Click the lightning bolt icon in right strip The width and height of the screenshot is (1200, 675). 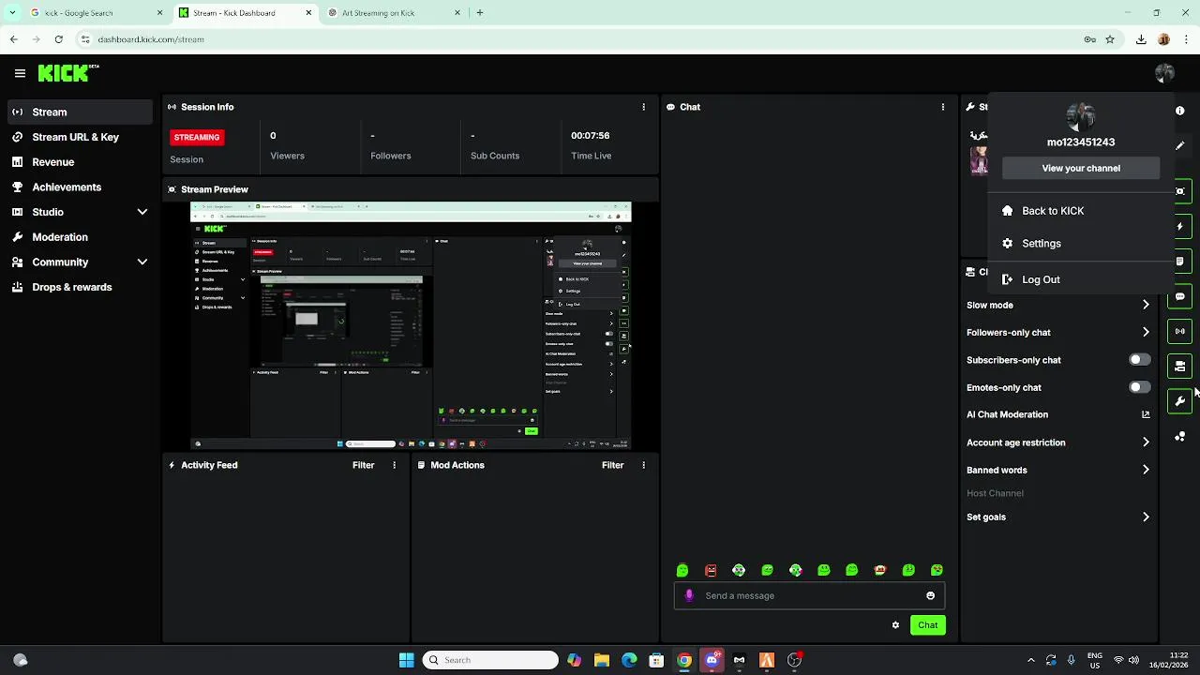point(1180,226)
